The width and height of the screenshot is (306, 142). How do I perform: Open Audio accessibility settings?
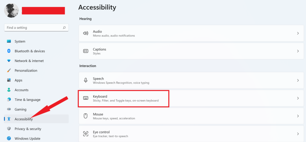click(x=191, y=33)
